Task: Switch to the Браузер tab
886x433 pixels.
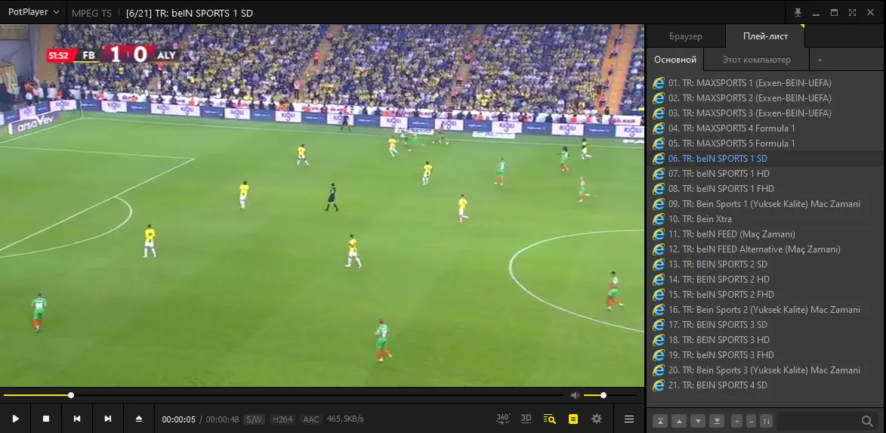Action: point(685,36)
